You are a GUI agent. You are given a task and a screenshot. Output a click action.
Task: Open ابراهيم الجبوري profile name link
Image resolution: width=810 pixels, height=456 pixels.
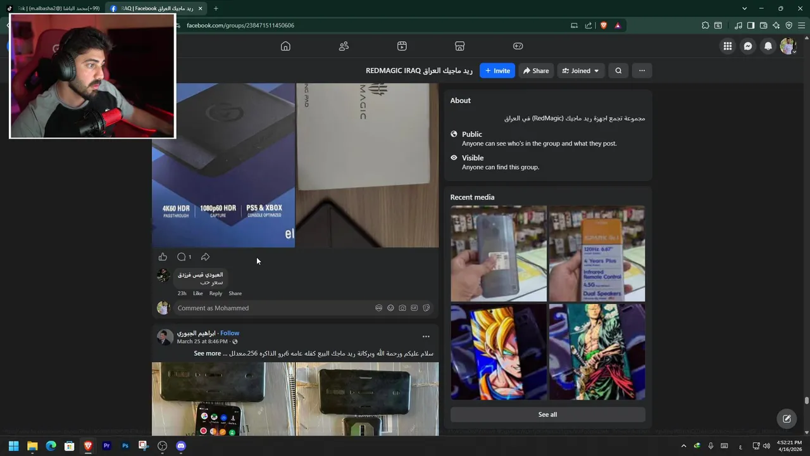click(x=196, y=333)
